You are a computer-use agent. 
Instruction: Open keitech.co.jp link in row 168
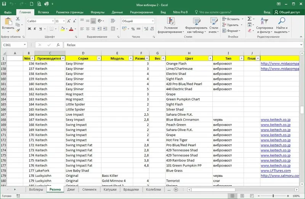click(x=276, y=120)
